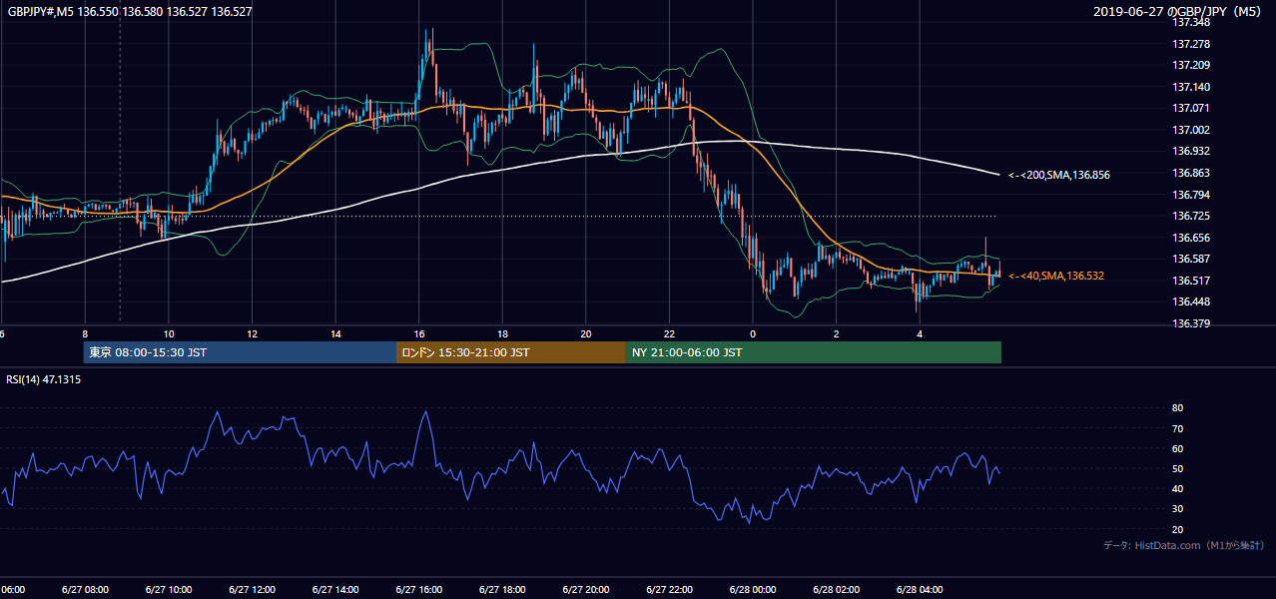Click the 137.071 price axis label

tap(1191, 108)
